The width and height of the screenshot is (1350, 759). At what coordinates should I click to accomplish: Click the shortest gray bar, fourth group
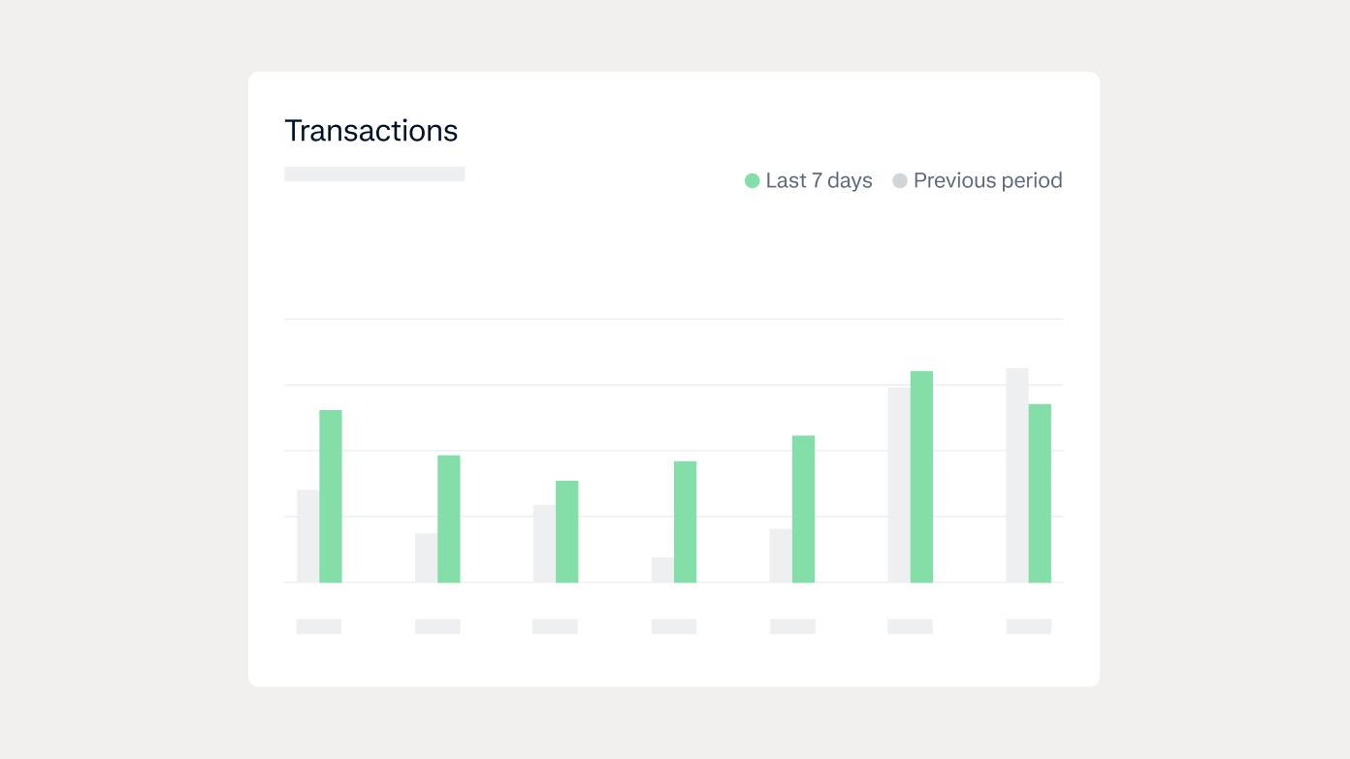pyautogui.click(x=662, y=570)
